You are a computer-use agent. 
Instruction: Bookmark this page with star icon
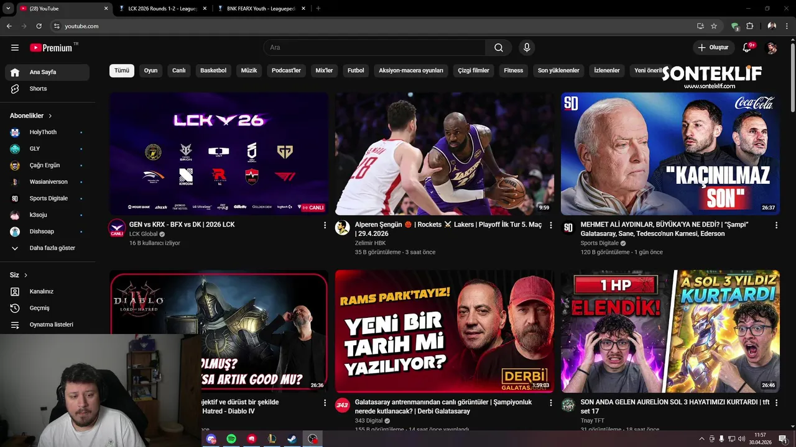point(714,26)
